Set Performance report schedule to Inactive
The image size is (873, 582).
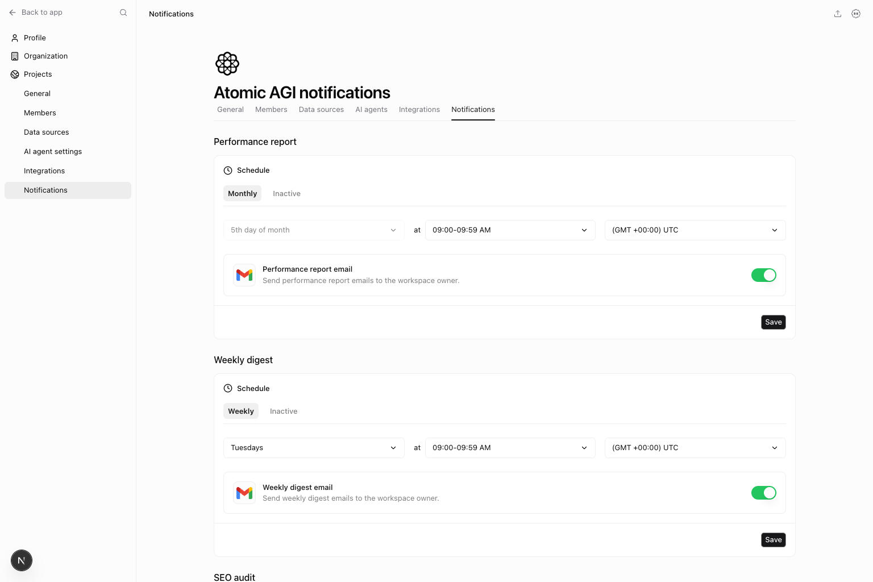(286, 194)
